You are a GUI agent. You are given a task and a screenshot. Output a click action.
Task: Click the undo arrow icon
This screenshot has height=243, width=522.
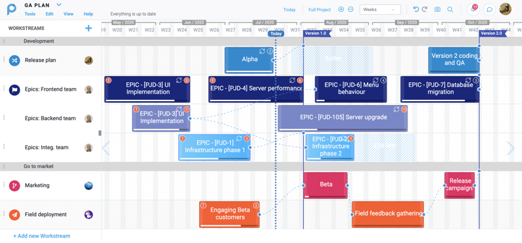tap(415, 9)
